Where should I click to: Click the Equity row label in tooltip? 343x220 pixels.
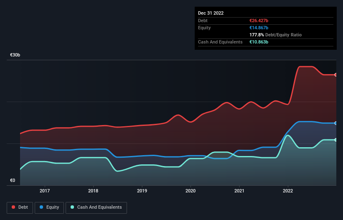(x=204, y=28)
